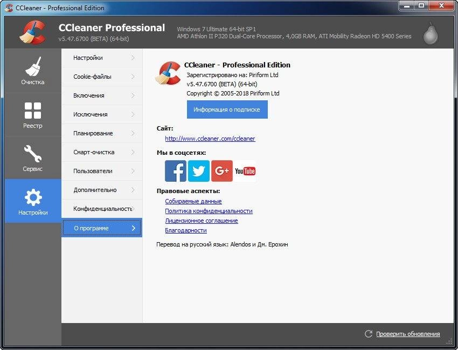Minimize the CCleaner window
The width and height of the screenshot is (458, 350).
[407, 5]
